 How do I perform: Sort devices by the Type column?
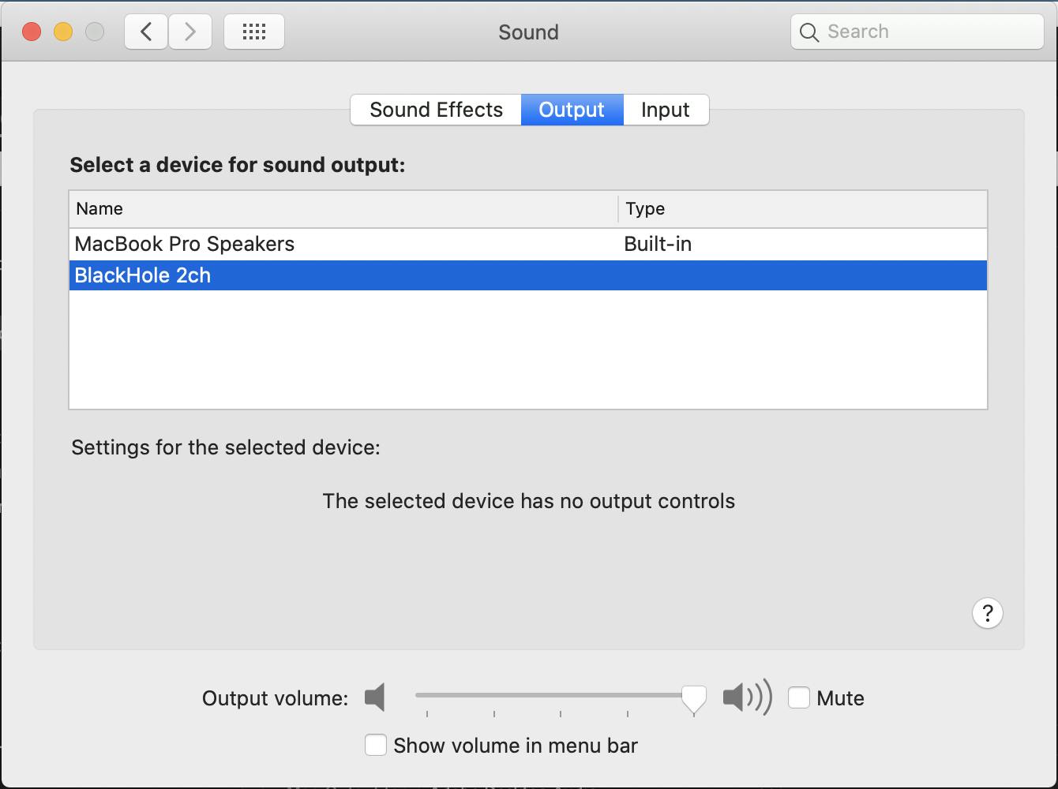tap(646, 208)
